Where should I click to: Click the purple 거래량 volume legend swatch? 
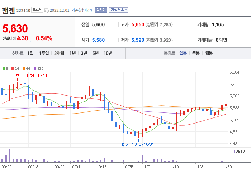click(235, 152)
